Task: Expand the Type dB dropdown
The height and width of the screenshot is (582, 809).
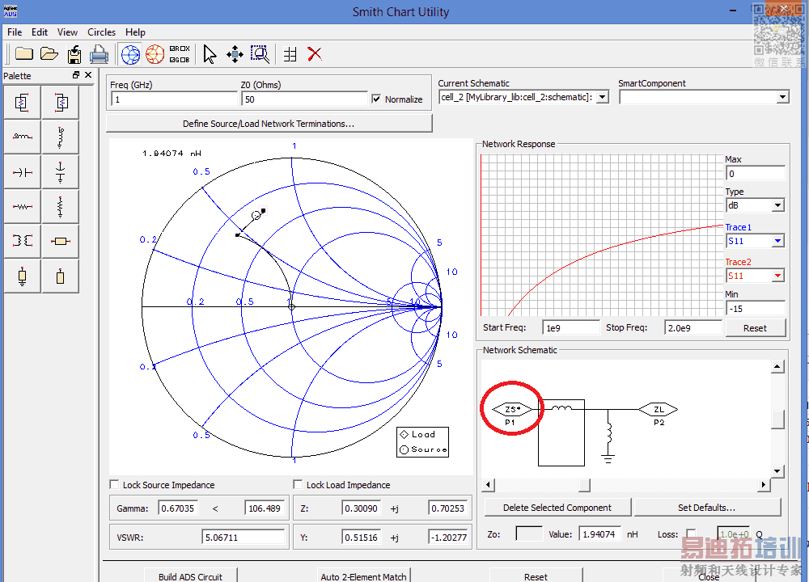Action: [778, 205]
